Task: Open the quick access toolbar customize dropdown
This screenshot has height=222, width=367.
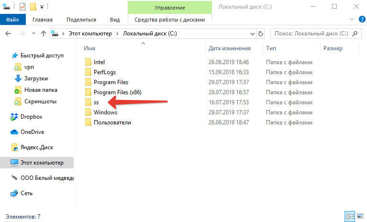Action: (x=42, y=7)
